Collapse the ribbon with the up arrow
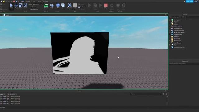Image resolution: width=199 pixels, height=112 pixels. coord(184,1)
